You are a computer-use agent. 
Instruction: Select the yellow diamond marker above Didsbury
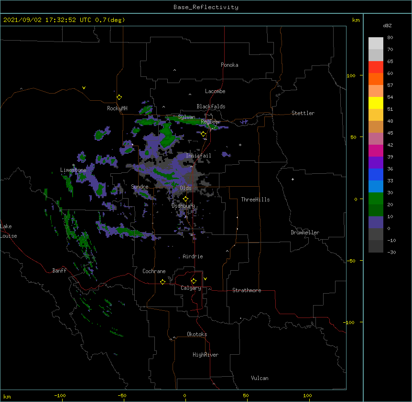pos(185,199)
